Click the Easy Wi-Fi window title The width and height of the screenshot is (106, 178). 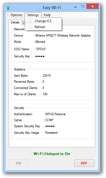[52, 8]
